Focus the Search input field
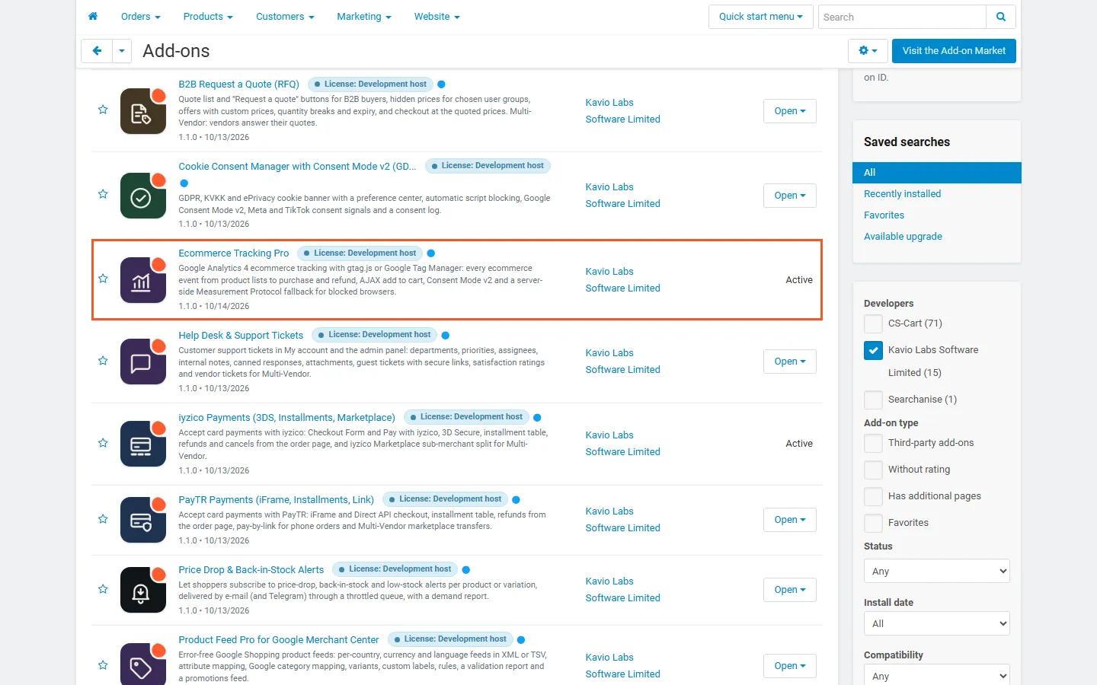 pyautogui.click(x=902, y=17)
